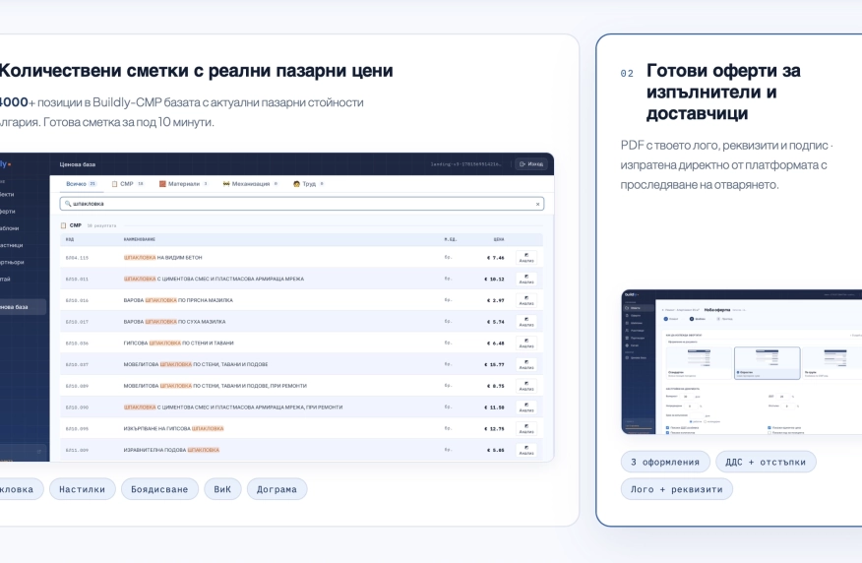Click the МОВЕЛИТОВА ШПАКЛОВКА ПО СТЕНИ, ТАВАНИ И ПОДОВЕ row name
Screen dimensions: 862x563
click(196, 364)
